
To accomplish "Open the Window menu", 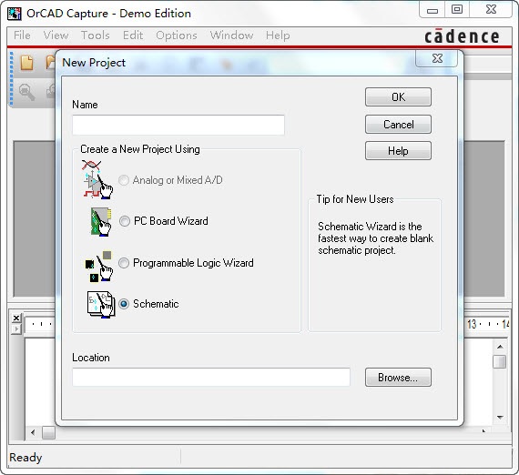I will (231, 35).
